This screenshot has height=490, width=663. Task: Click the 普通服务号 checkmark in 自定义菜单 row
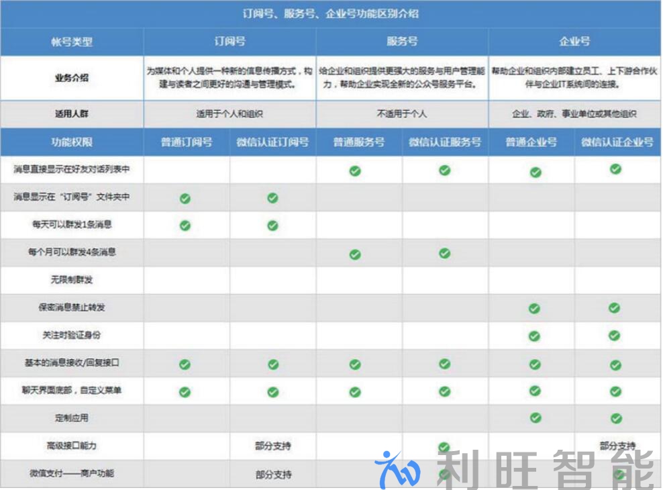(355, 392)
